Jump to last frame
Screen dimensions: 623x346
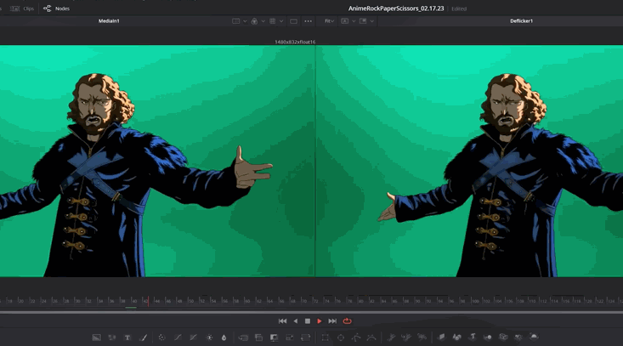click(332, 321)
